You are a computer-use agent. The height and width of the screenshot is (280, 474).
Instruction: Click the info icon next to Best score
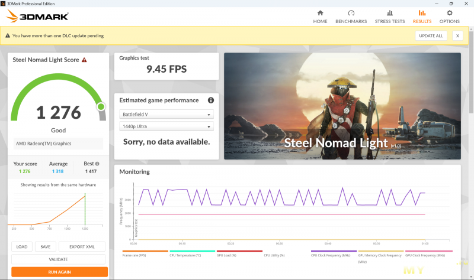coord(97,164)
